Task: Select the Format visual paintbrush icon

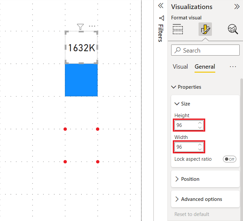Action: pos(205,29)
